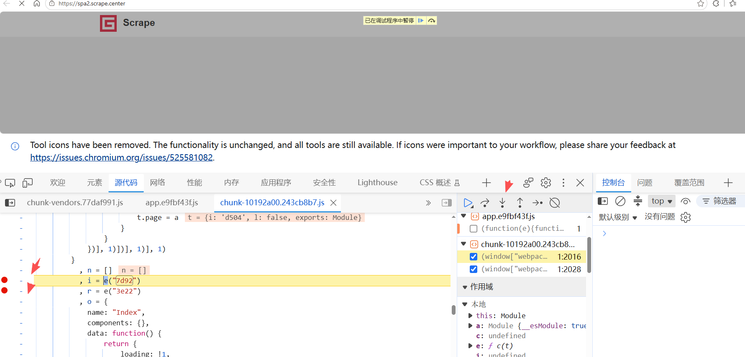Click the debugger sidebar scrollbar thumb

tap(589, 255)
